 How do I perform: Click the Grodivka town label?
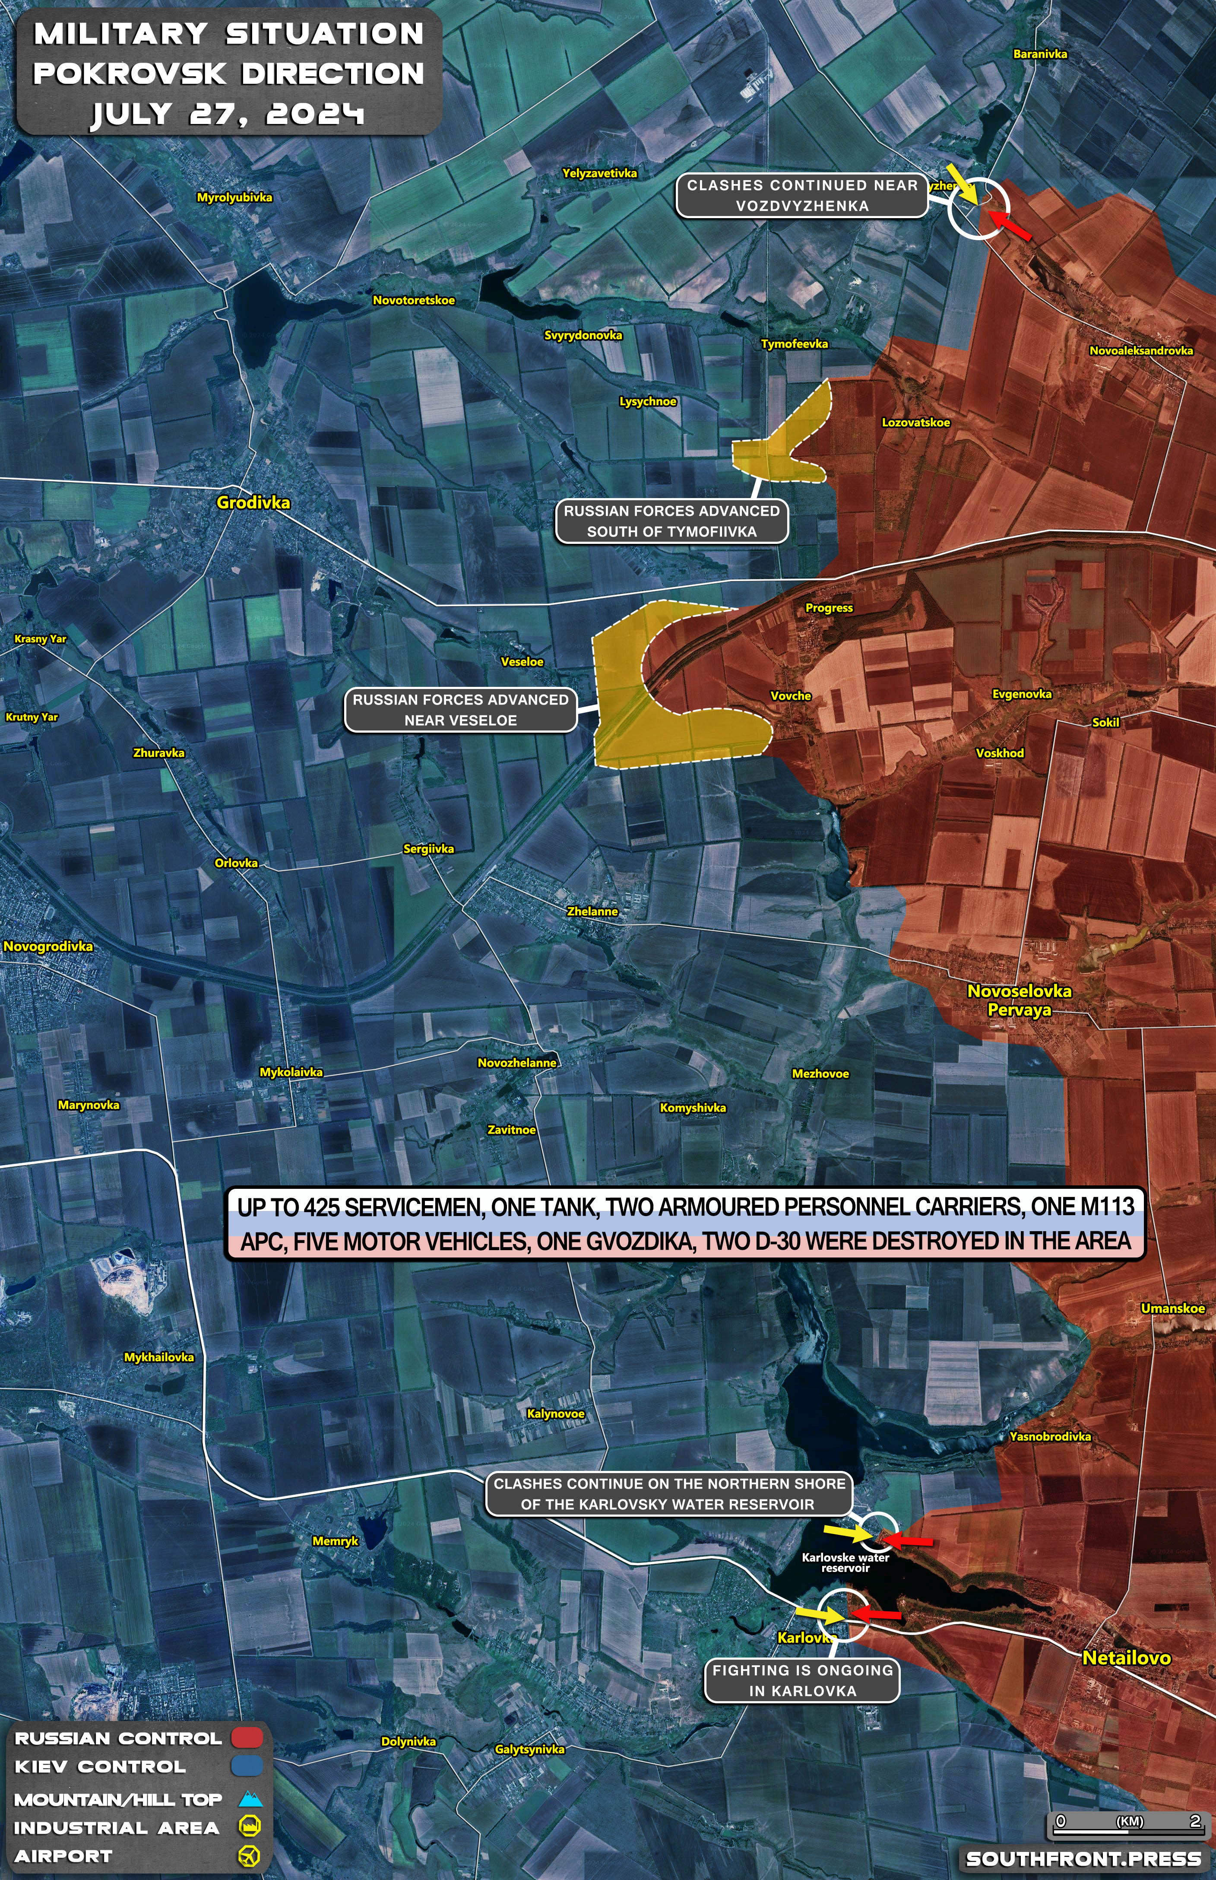(253, 502)
